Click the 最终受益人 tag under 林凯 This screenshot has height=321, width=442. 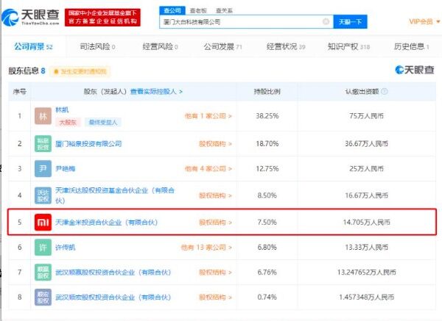(x=103, y=122)
